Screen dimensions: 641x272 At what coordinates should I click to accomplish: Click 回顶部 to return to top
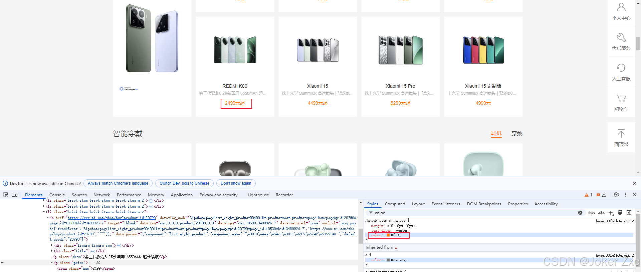tap(621, 137)
